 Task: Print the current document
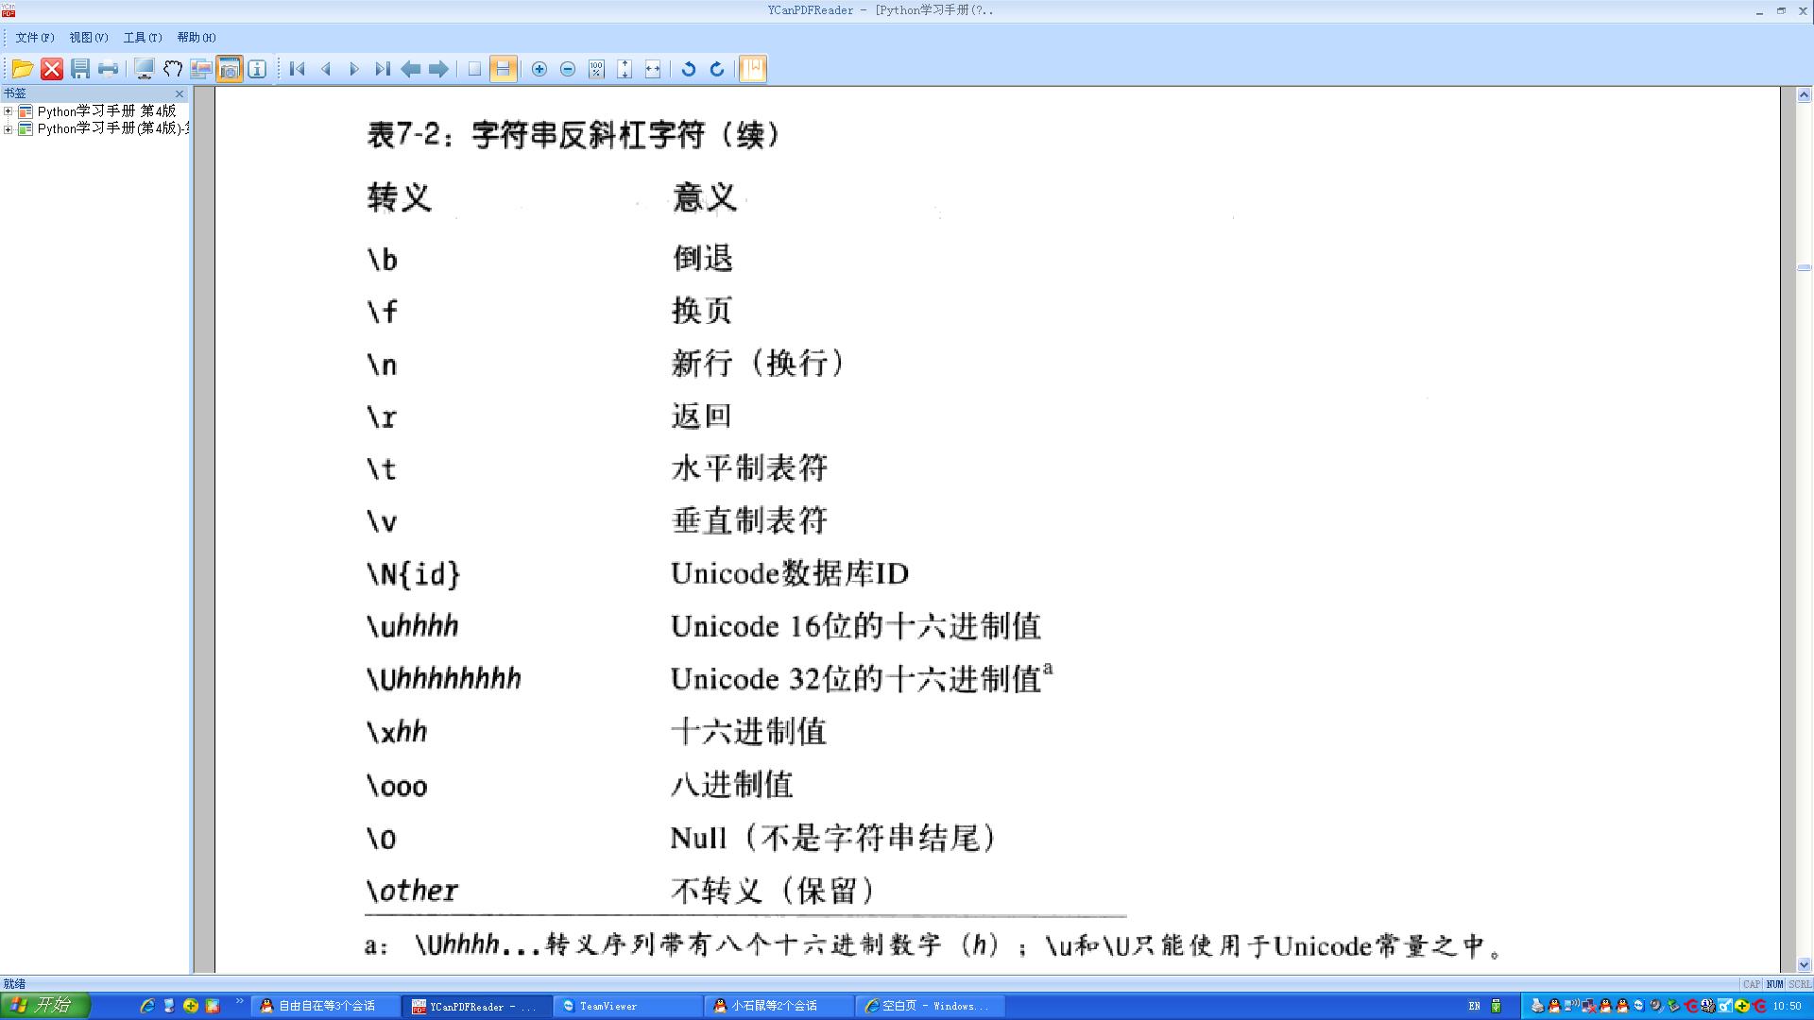[x=108, y=69]
